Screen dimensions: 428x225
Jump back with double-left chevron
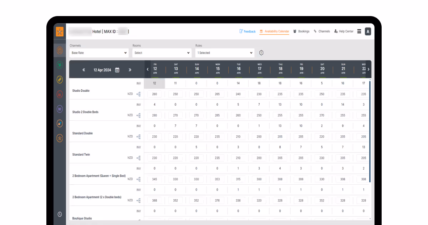pyautogui.click(x=84, y=70)
